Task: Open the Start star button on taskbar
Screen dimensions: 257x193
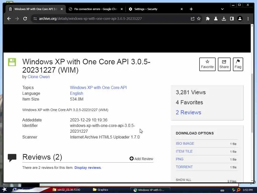Action: 4,189
